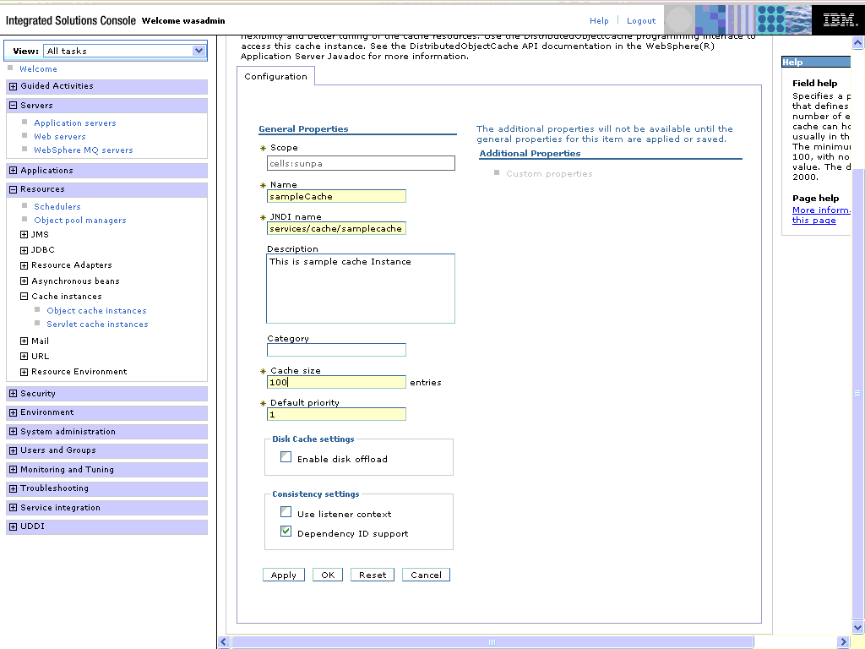Click the OK button
The image size is (865, 649).
pos(328,575)
